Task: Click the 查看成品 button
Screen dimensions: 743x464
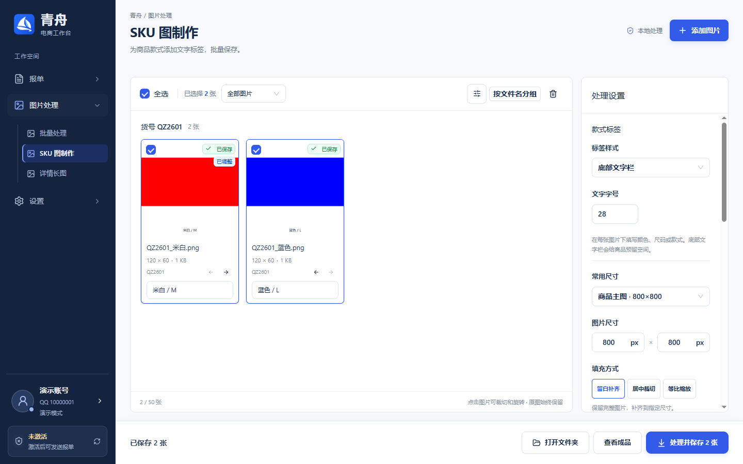Action: 618,442
